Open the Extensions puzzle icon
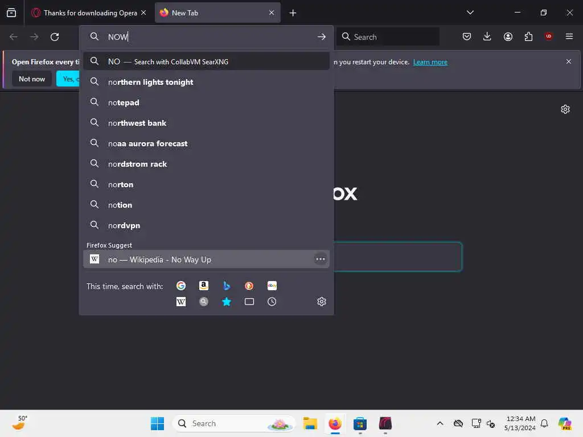The width and height of the screenshot is (583, 437). pos(528,36)
